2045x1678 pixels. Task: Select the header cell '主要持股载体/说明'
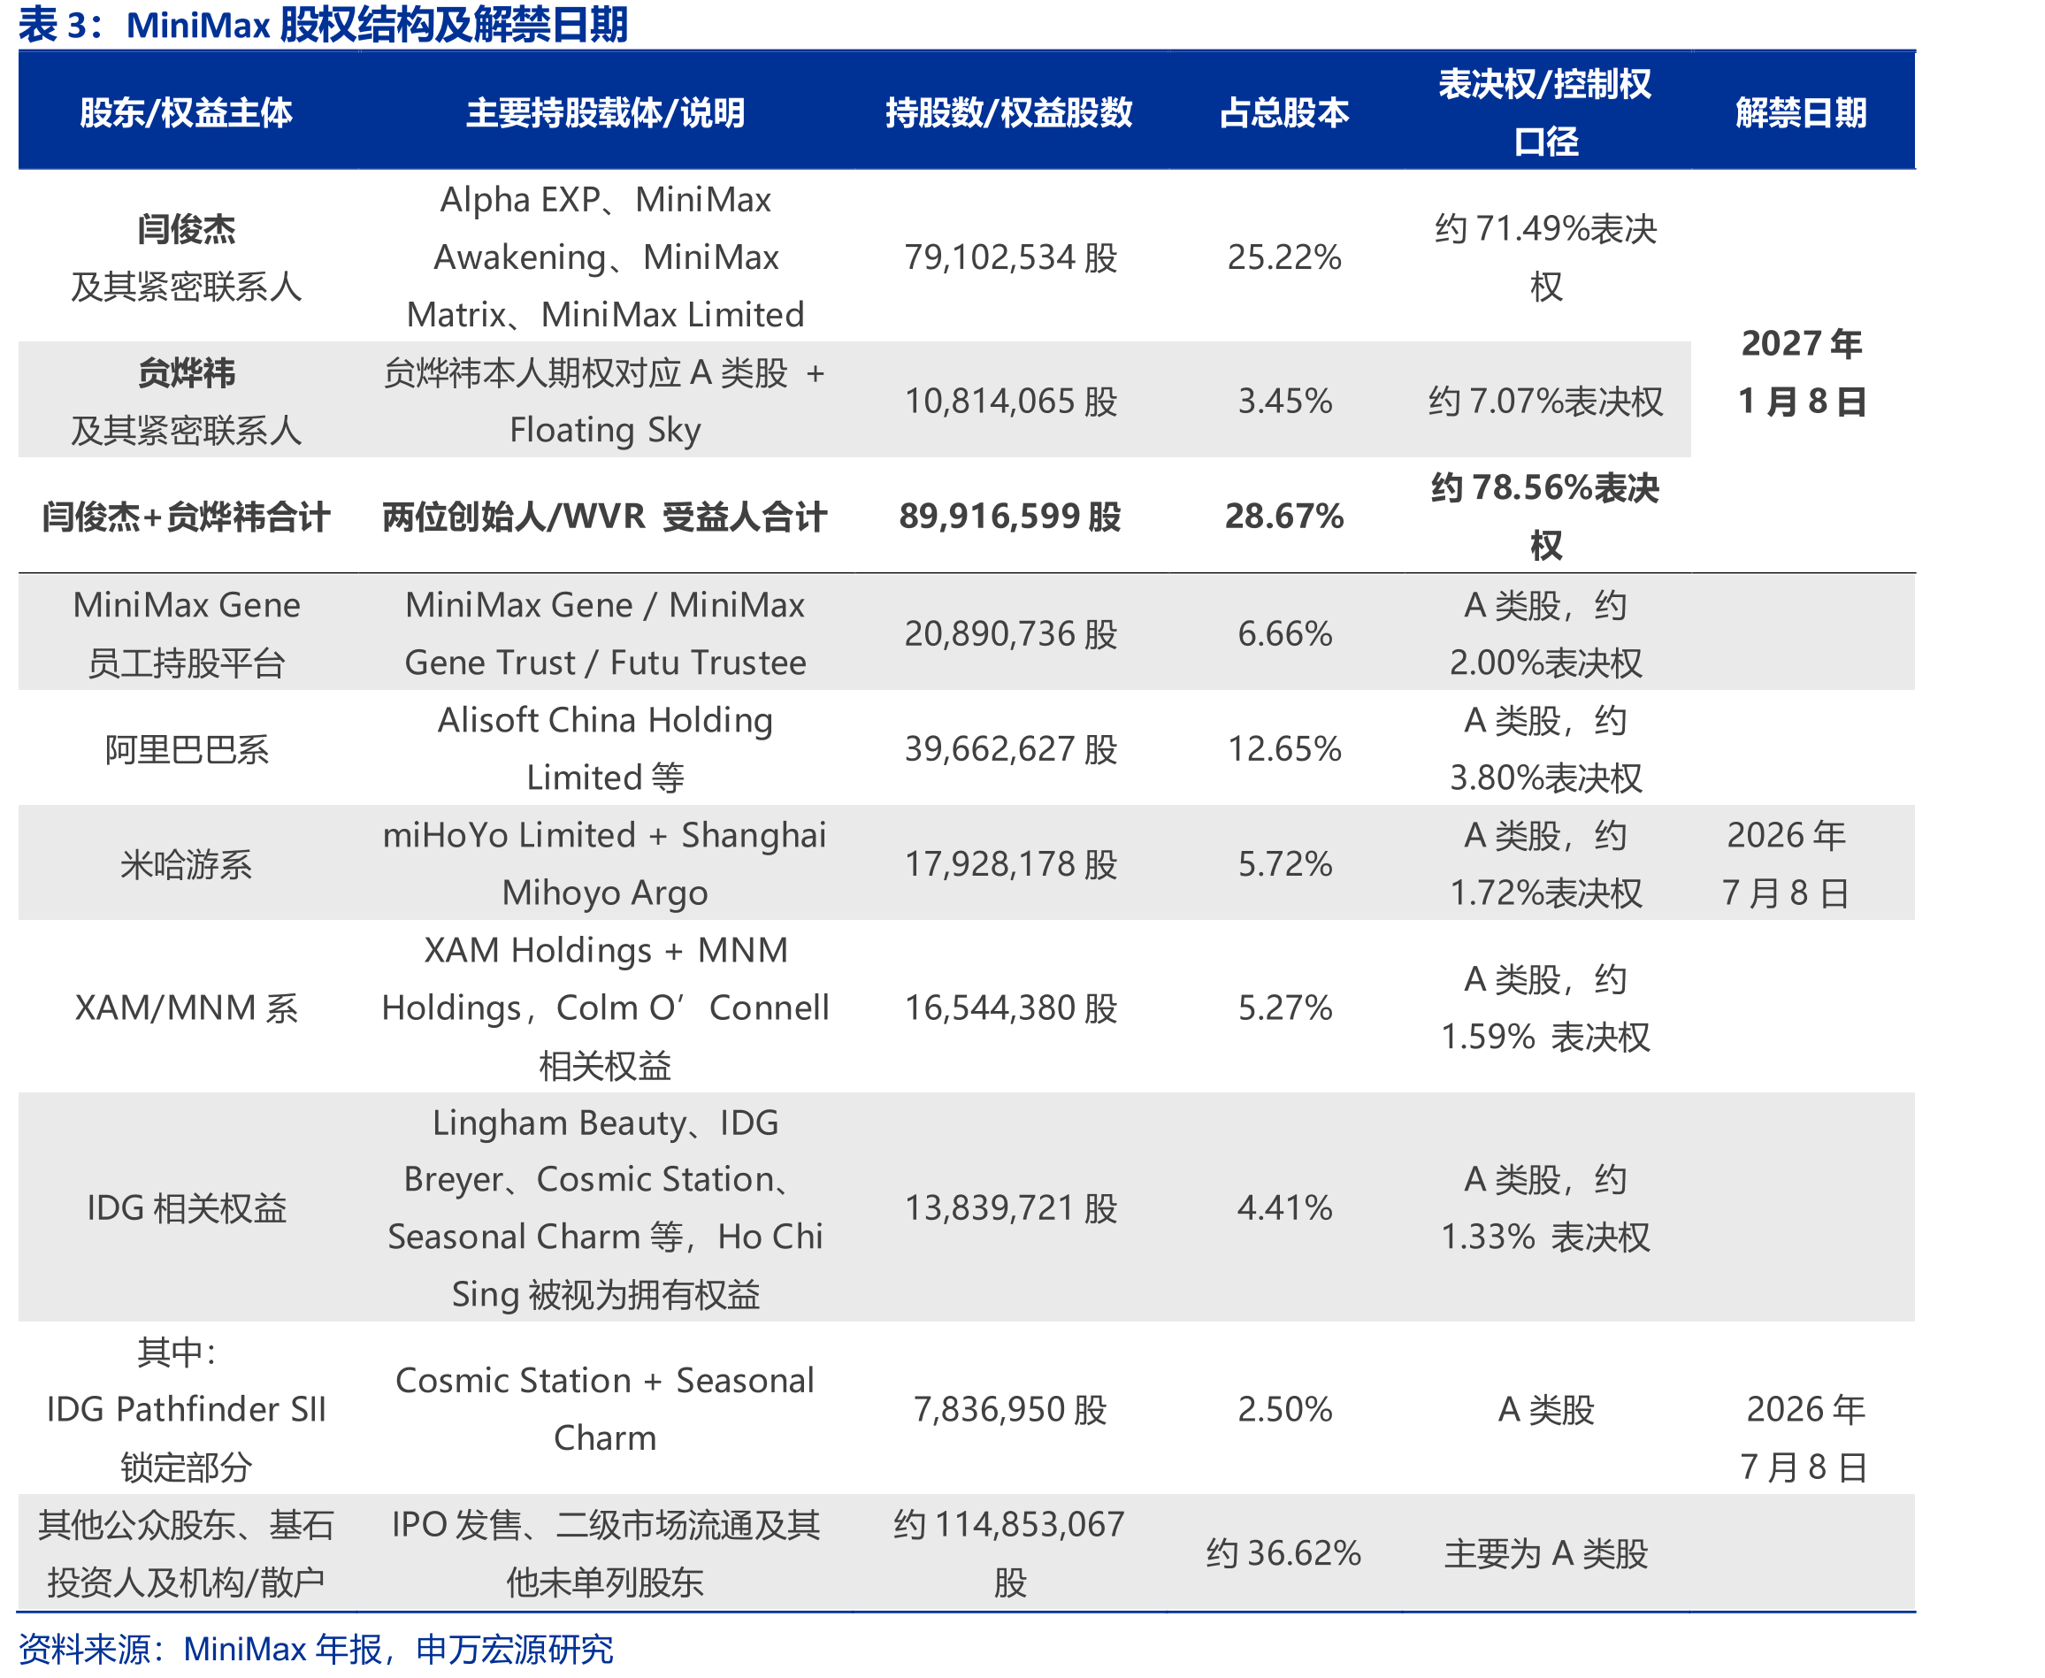(x=606, y=112)
